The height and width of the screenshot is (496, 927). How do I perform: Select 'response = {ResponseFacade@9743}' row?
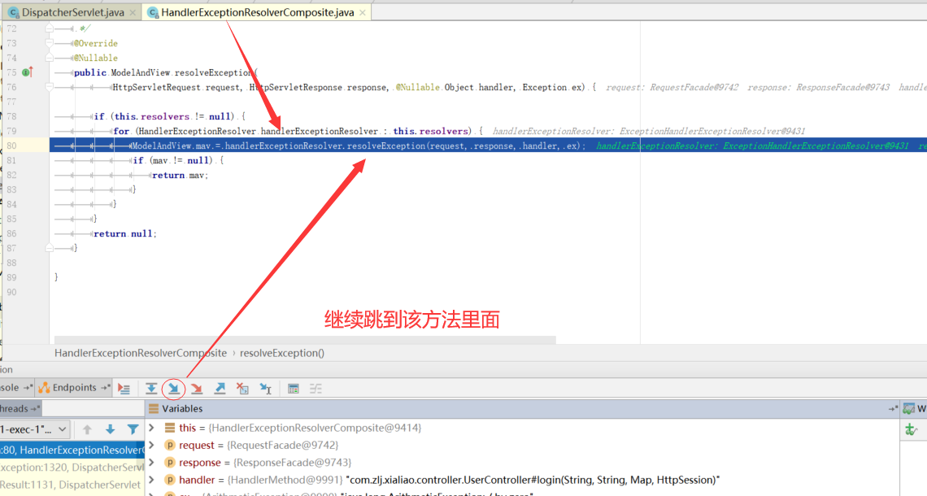coord(523,463)
